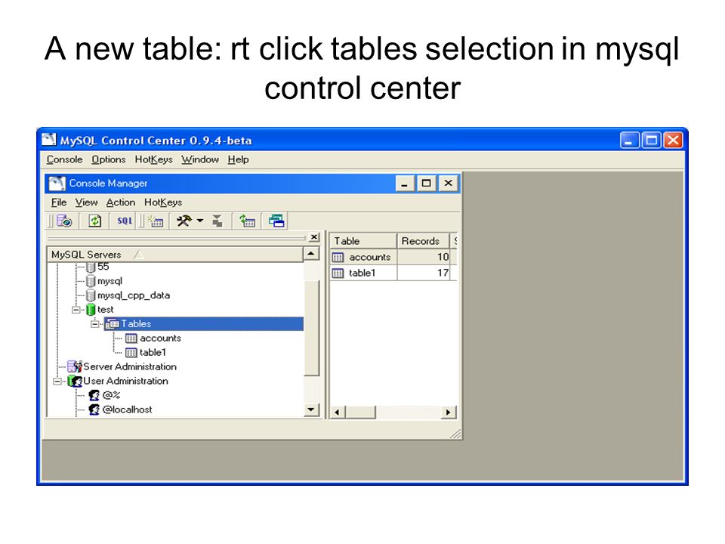The height and width of the screenshot is (544, 725).
Task: Click the accounts record count 10
Action: (443, 257)
